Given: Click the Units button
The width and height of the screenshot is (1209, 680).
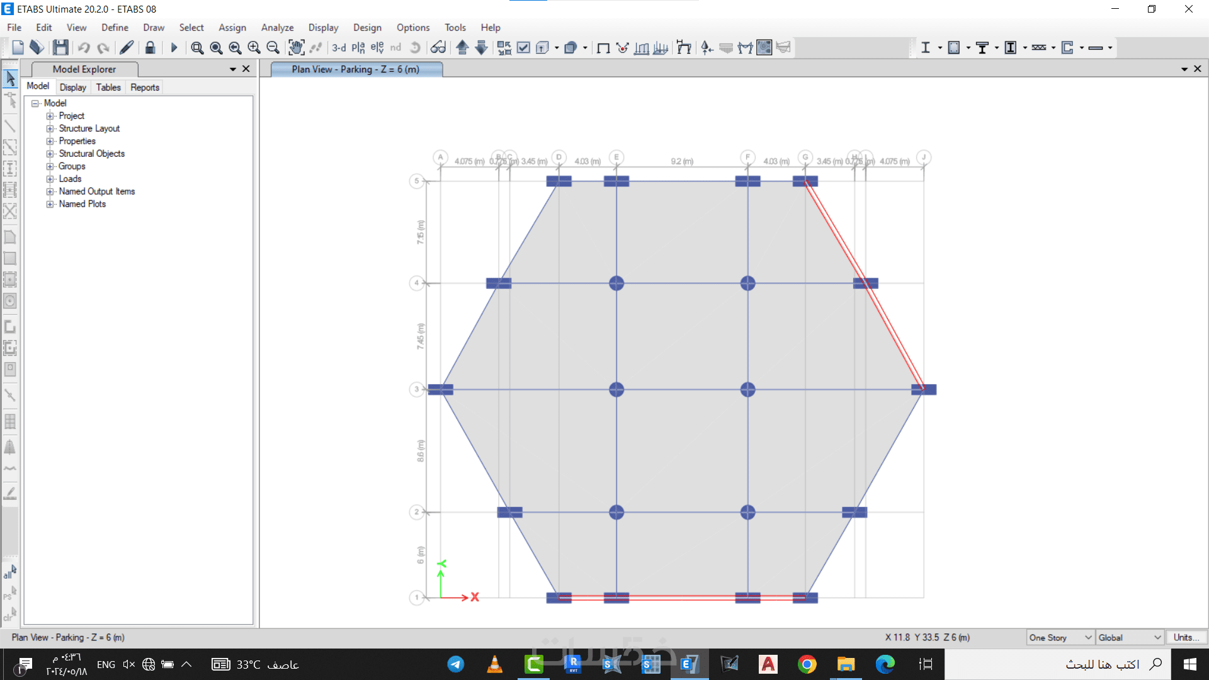Looking at the screenshot, I should tap(1186, 637).
